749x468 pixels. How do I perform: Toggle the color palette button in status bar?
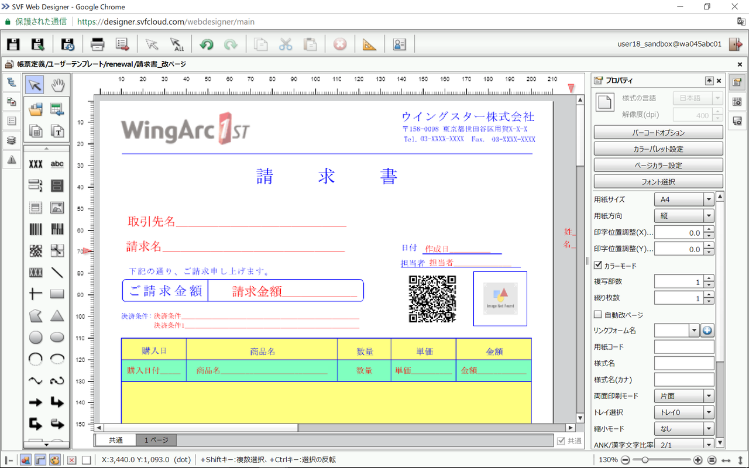(55, 460)
